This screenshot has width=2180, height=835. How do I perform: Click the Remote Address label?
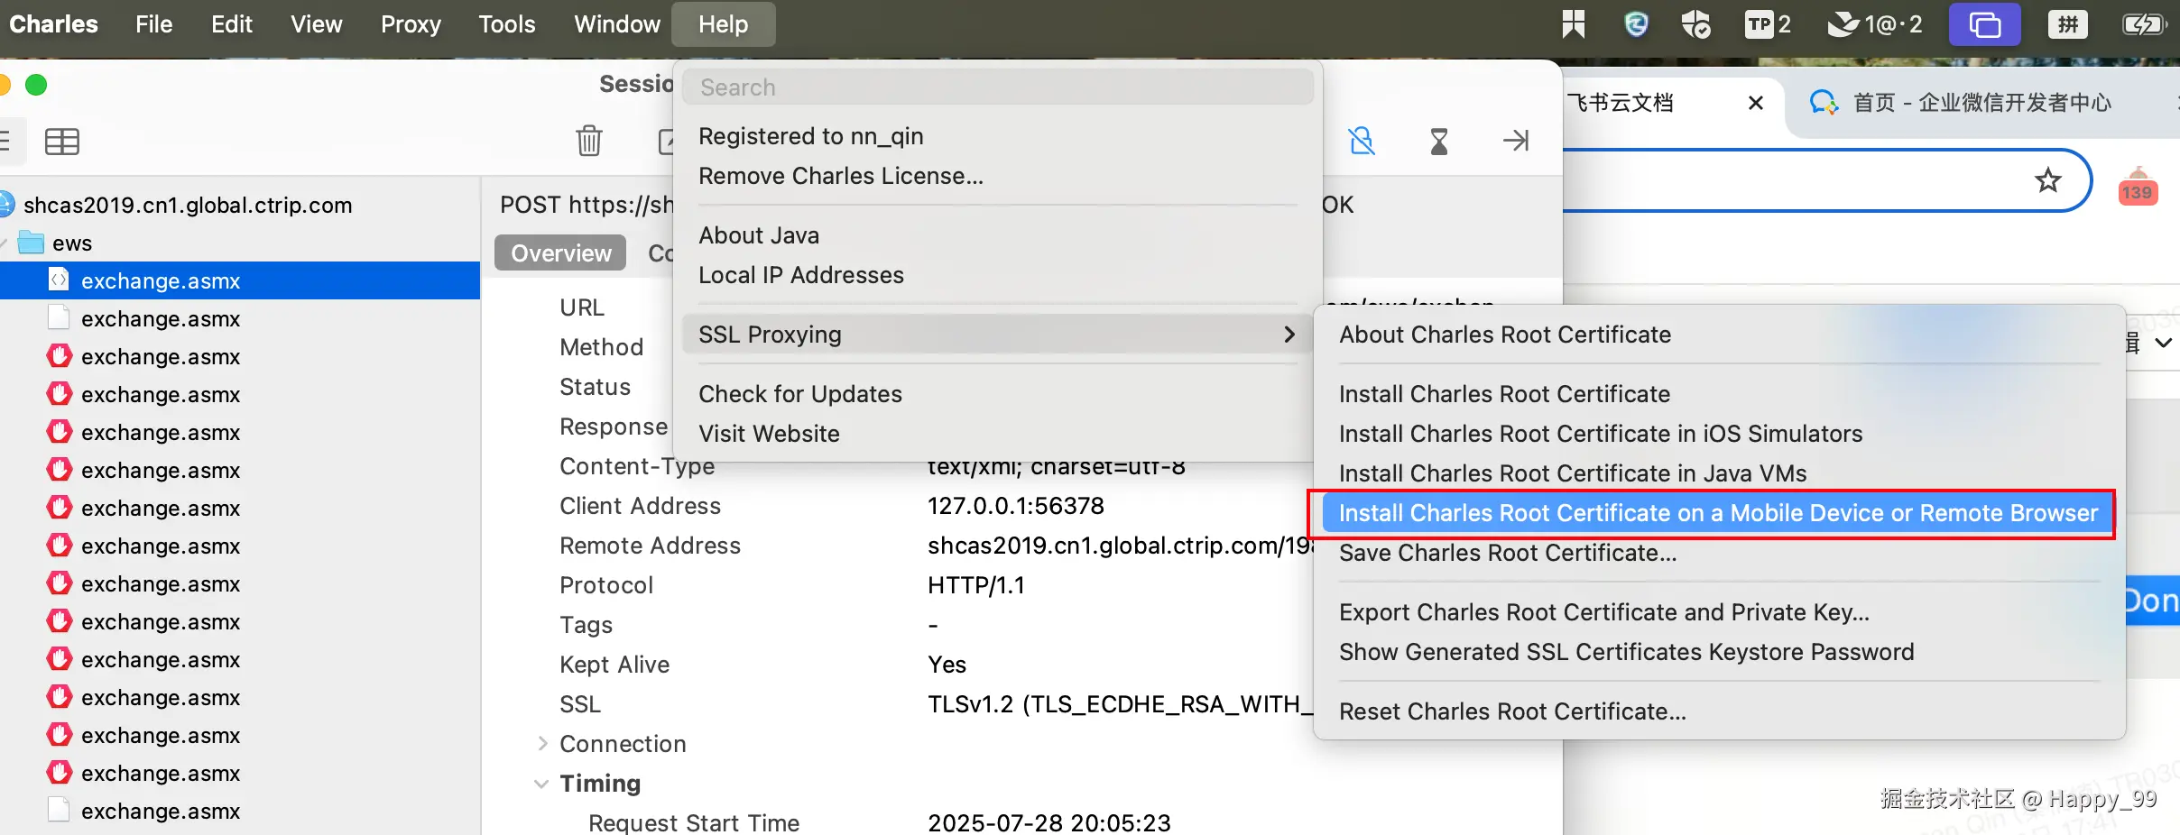click(x=650, y=546)
